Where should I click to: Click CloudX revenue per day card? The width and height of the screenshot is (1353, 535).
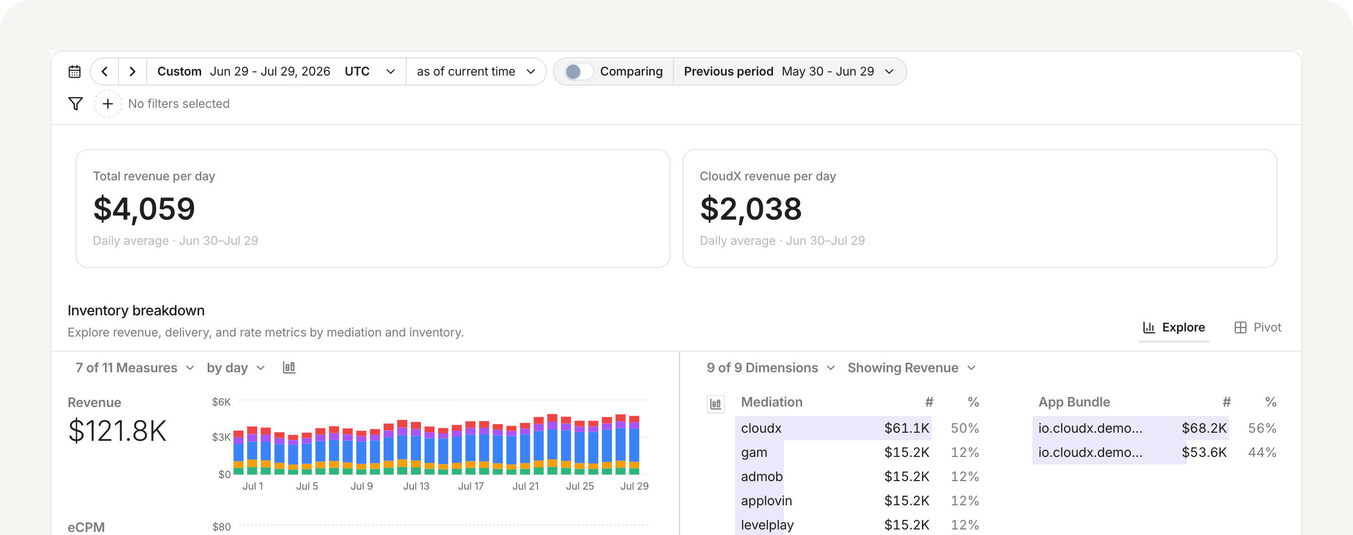(x=979, y=209)
